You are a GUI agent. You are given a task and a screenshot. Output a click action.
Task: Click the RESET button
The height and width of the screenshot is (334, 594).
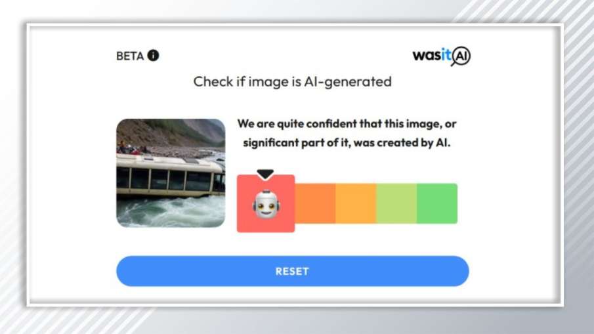pyautogui.click(x=293, y=271)
